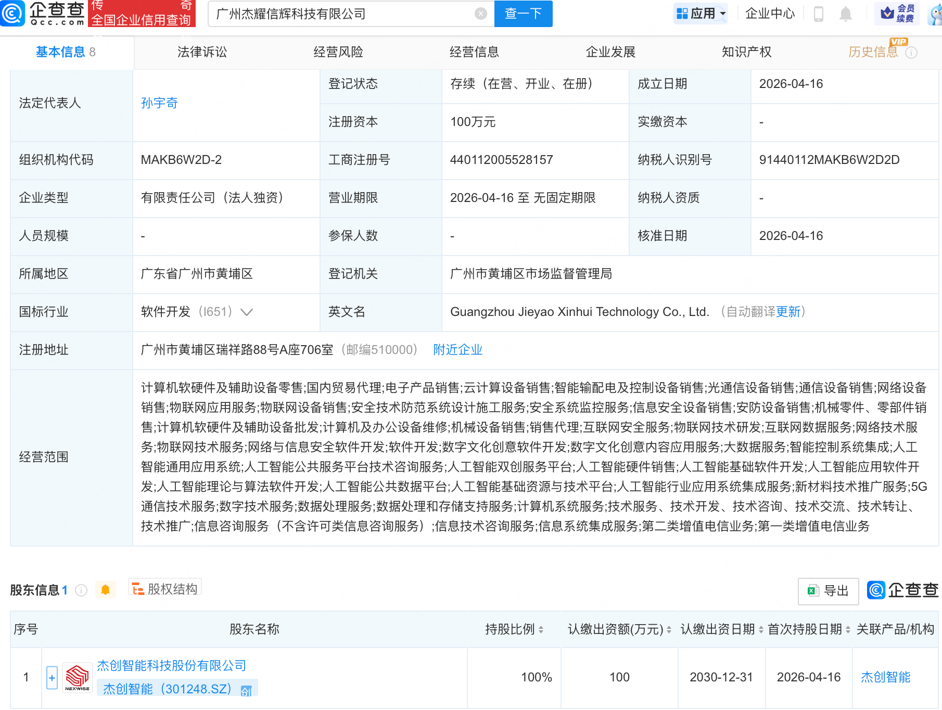Click the info icon beside 历史信息
The height and width of the screenshot is (710, 942).
(x=911, y=53)
